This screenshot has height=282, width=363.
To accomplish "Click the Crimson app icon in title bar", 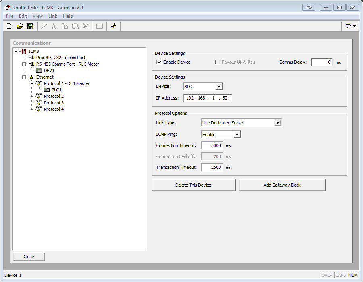I will (x=7, y=8).
